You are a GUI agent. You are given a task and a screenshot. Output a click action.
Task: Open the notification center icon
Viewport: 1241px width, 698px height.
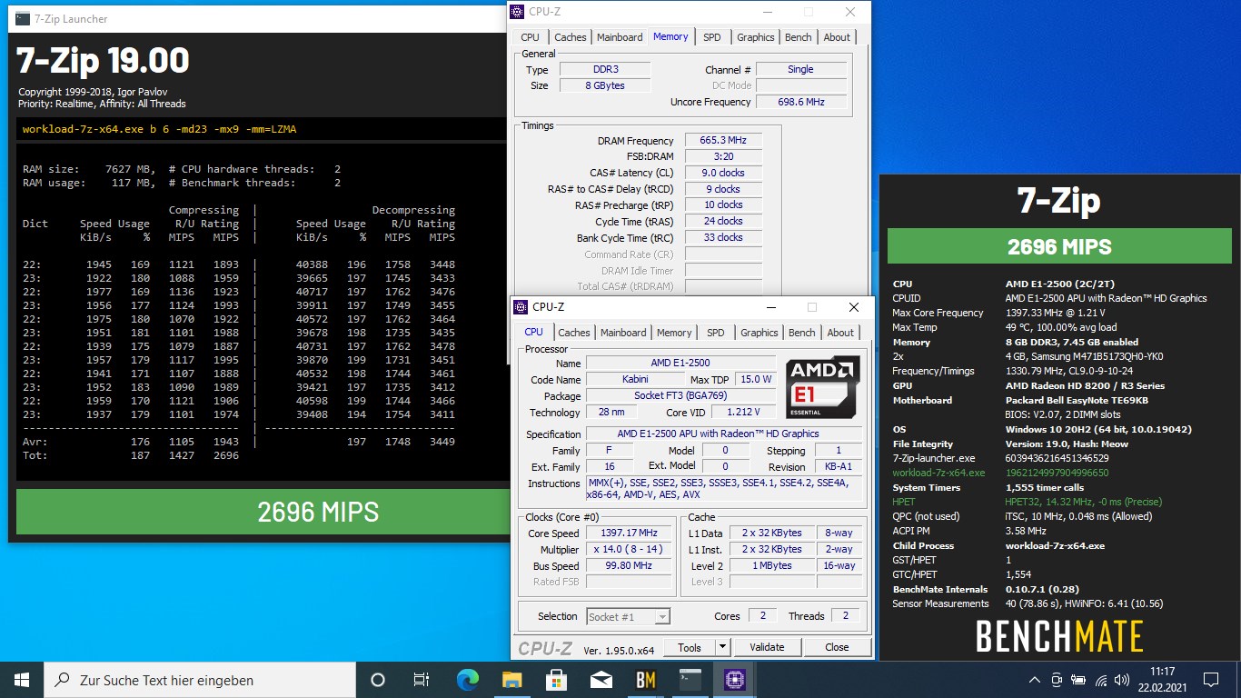tap(1210, 679)
